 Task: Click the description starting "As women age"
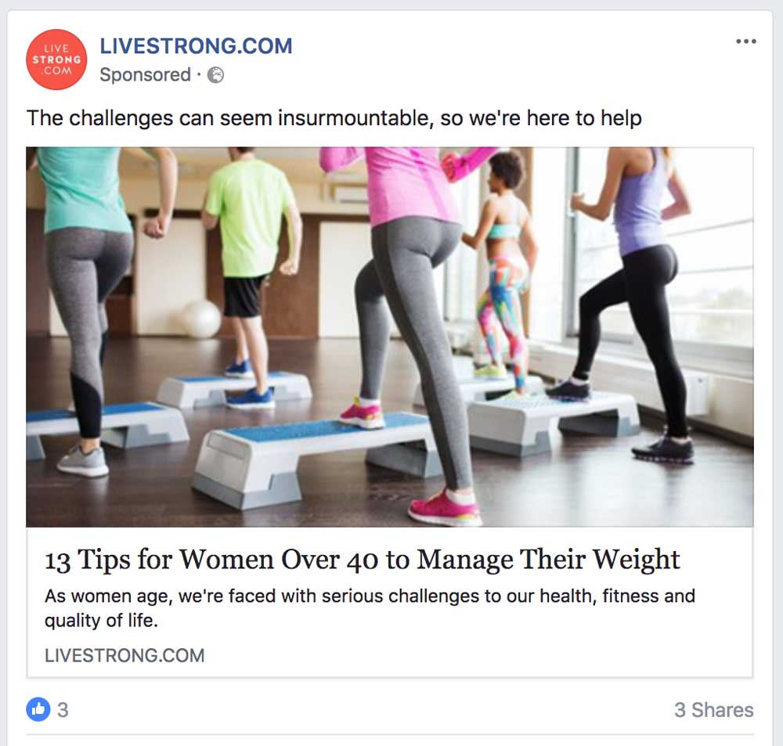[370, 607]
